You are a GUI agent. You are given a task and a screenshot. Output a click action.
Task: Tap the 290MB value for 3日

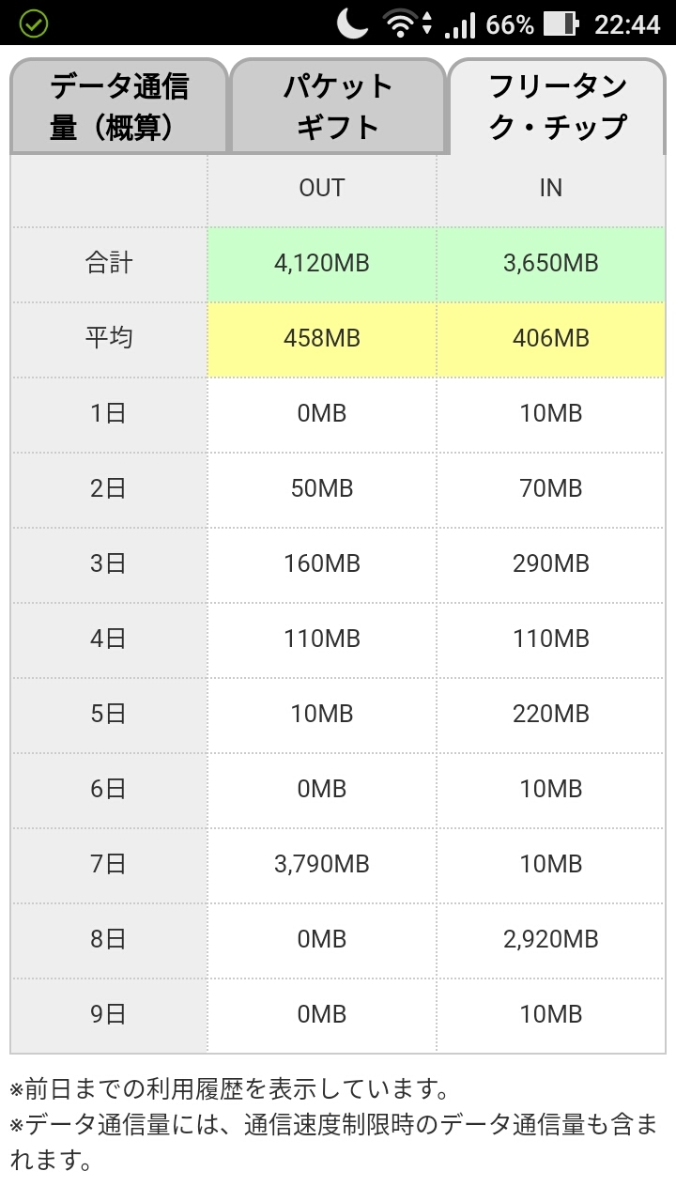tap(551, 563)
